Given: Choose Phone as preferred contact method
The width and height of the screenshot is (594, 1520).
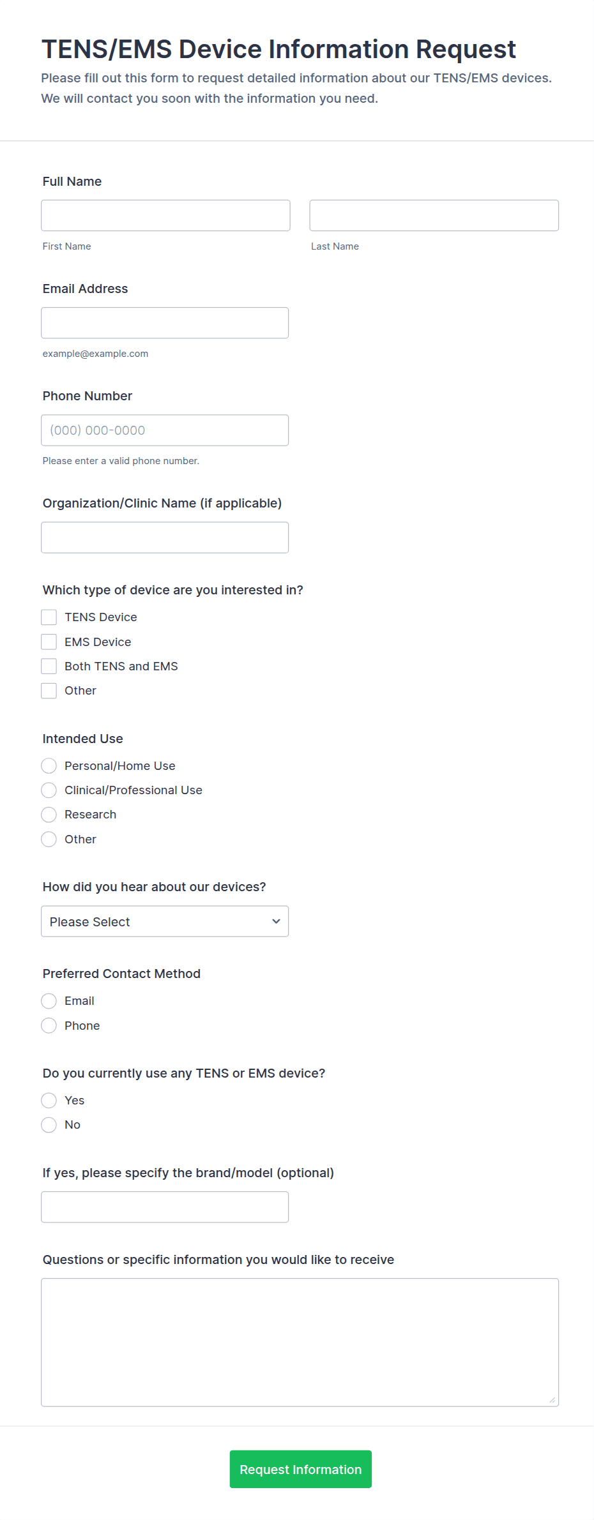Looking at the screenshot, I should 49,1026.
